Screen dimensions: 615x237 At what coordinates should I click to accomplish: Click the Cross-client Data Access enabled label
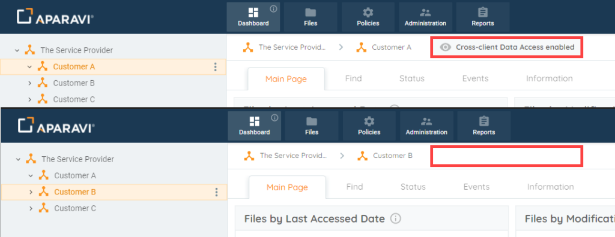pyautogui.click(x=515, y=47)
